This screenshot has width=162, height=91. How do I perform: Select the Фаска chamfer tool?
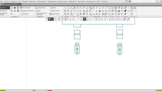[x=53, y=8]
